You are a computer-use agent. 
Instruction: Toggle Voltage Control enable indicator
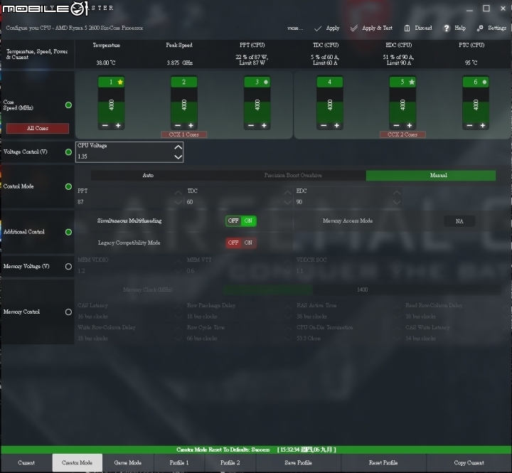click(x=68, y=152)
